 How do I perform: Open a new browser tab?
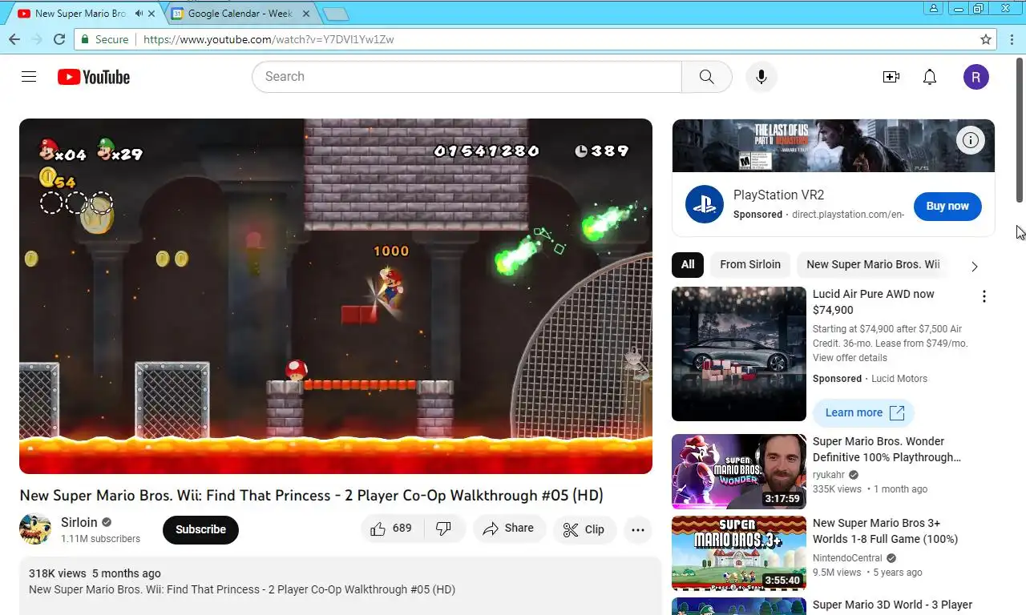(335, 14)
